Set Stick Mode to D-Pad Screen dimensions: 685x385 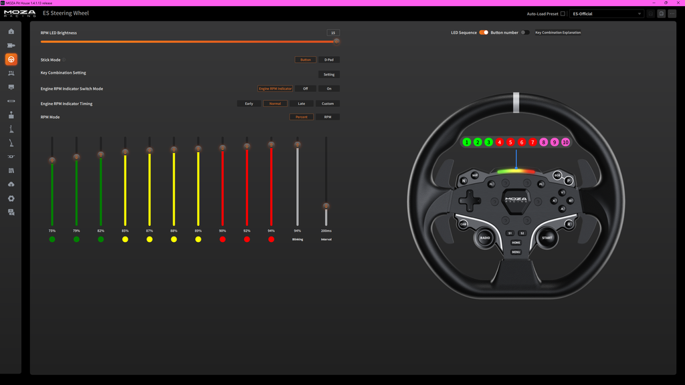[x=329, y=59]
